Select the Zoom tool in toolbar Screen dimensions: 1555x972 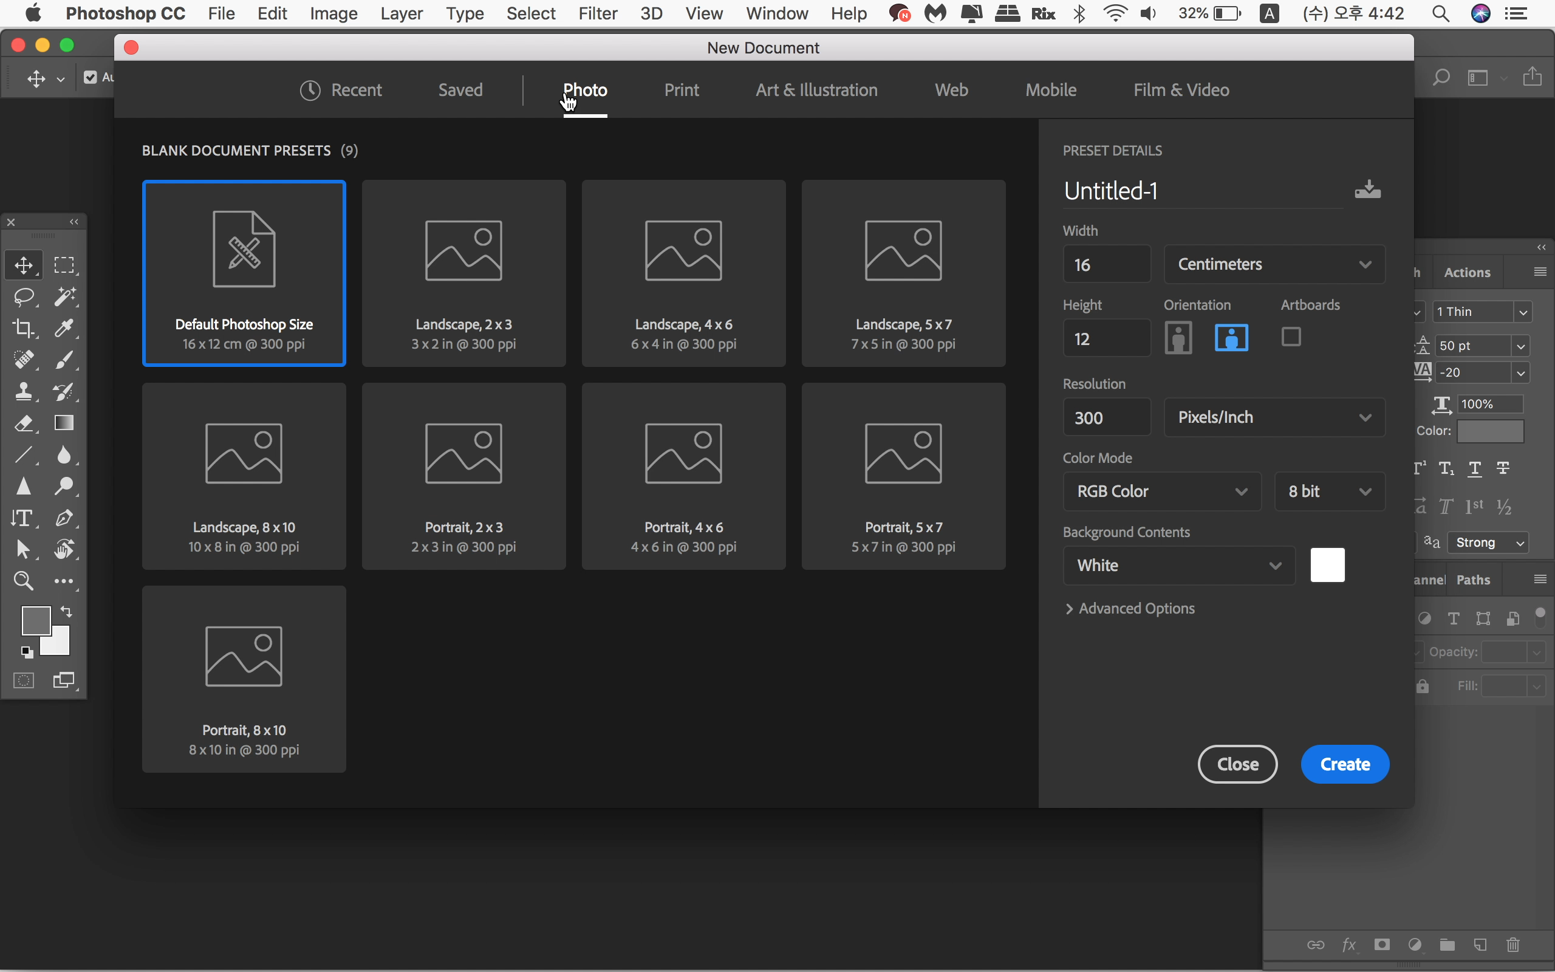click(24, 581)
